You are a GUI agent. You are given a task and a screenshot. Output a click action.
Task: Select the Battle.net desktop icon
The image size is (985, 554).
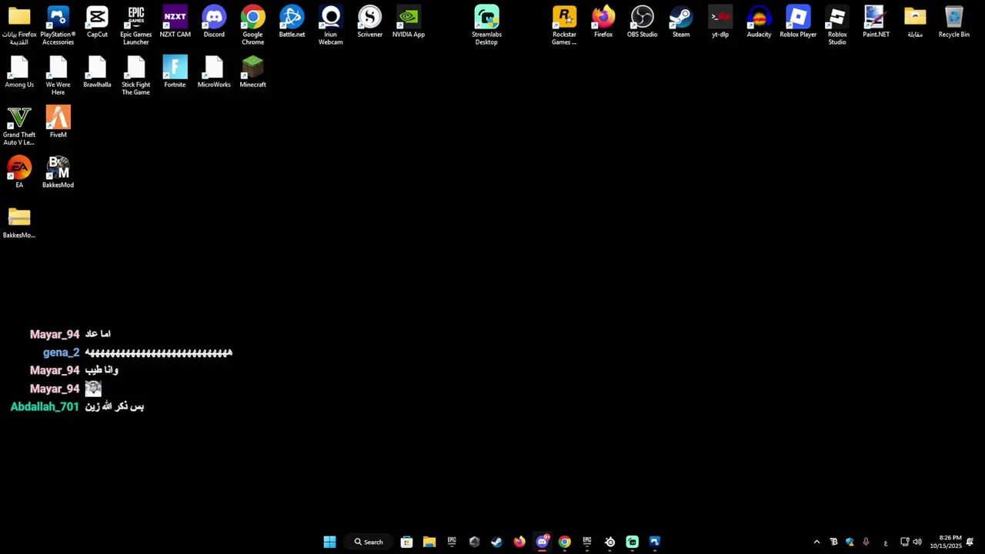[292, 22]
